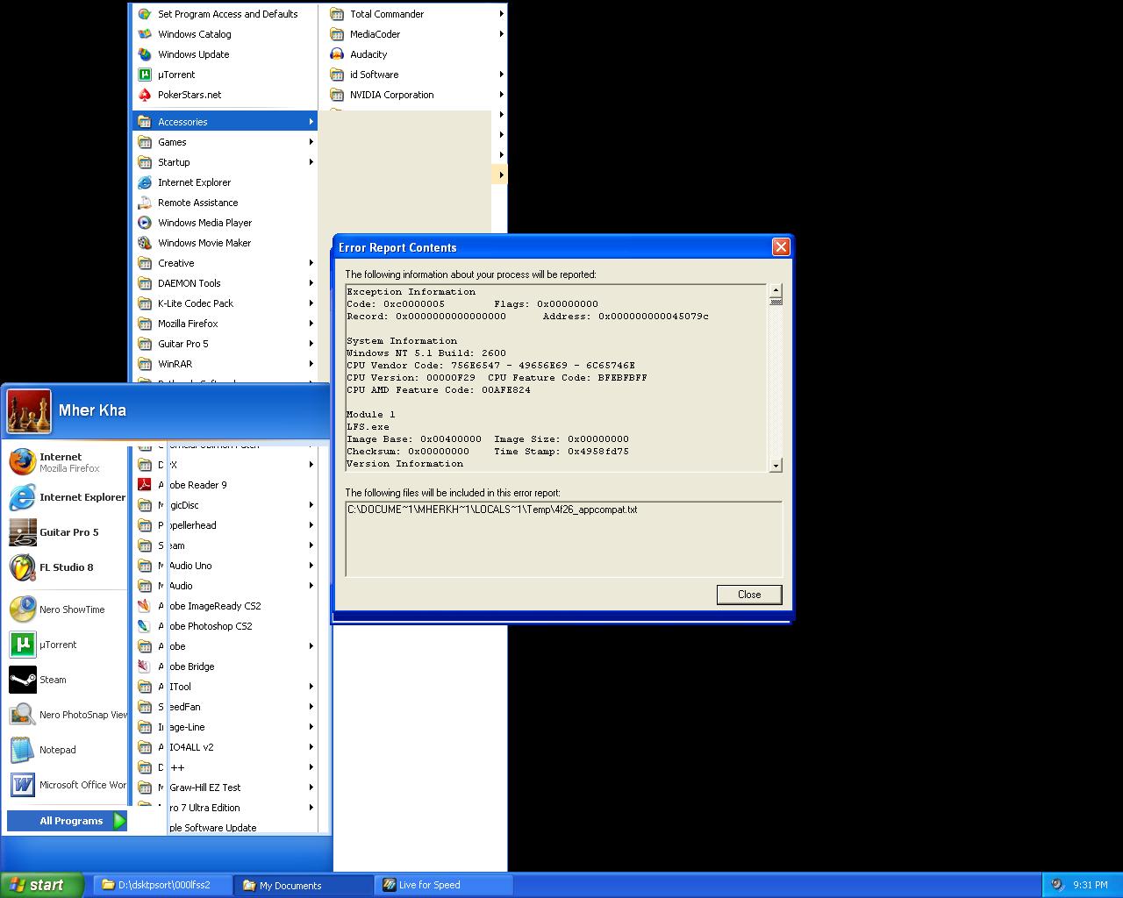Open Nero ShowTime icon
Image resolution: width=1123 pixels, height=898 pixels.
[23, 609]
